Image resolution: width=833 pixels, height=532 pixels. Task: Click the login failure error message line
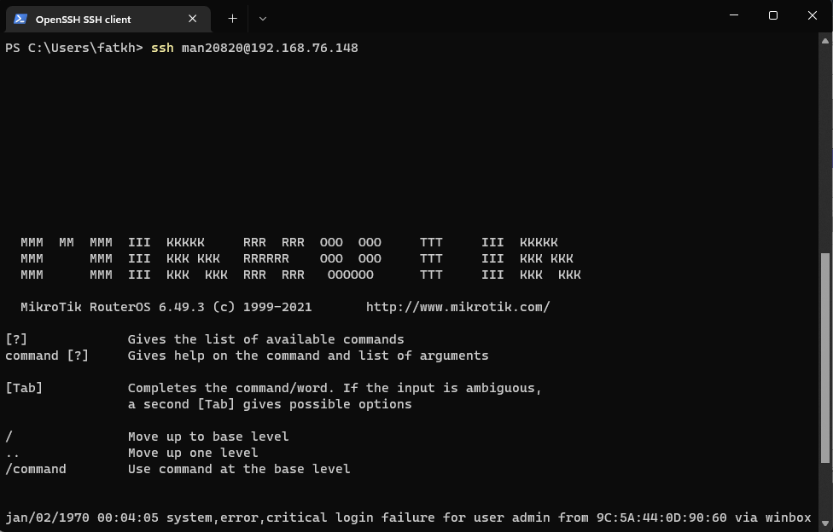(408, 518)
